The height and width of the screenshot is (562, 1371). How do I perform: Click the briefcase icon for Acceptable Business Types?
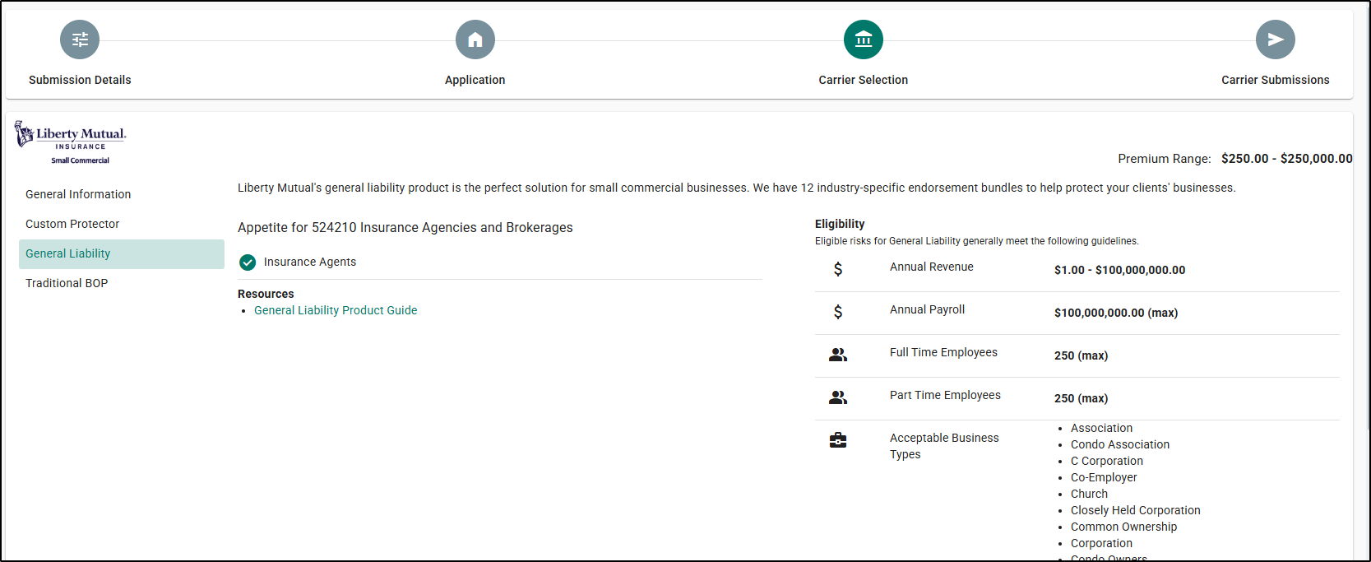click(838, 440)
